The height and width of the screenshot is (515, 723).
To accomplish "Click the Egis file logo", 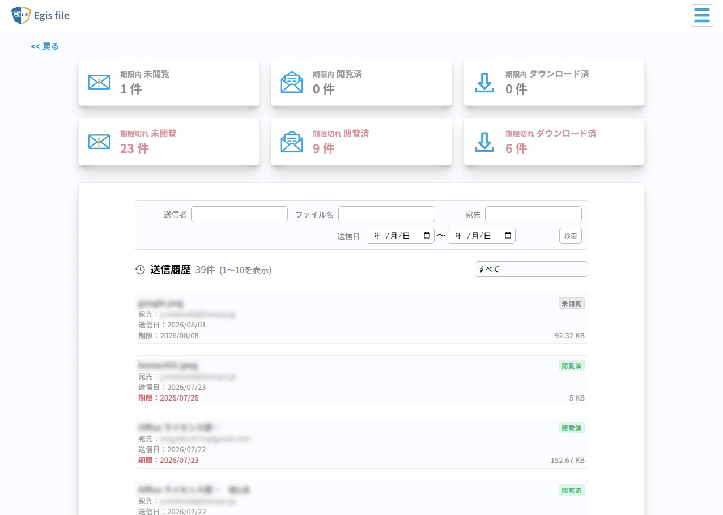I will (x=40, y=15).
